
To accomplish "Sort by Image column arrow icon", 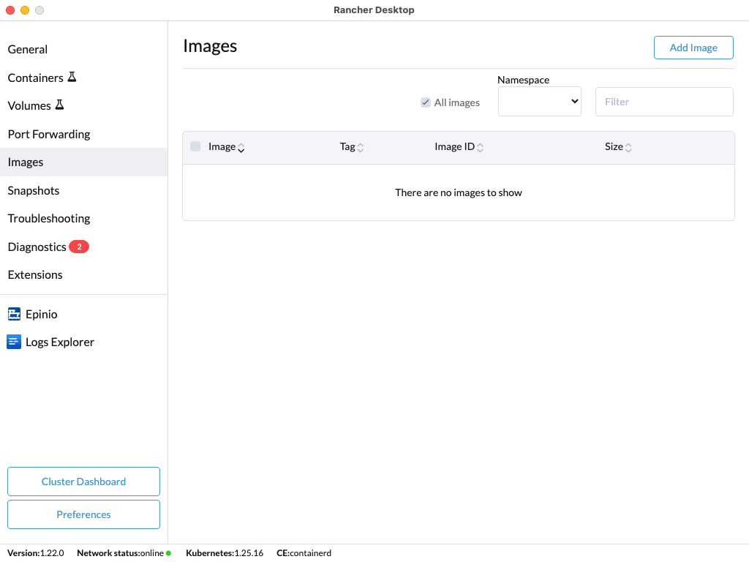I will 241,148.
